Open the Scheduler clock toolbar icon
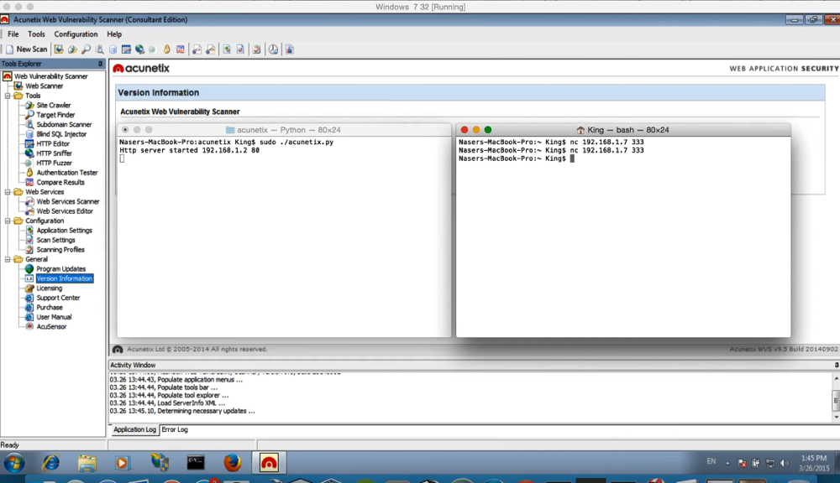Image resolution: width=840 pixels, height=483 pixels. click(273, 49)
